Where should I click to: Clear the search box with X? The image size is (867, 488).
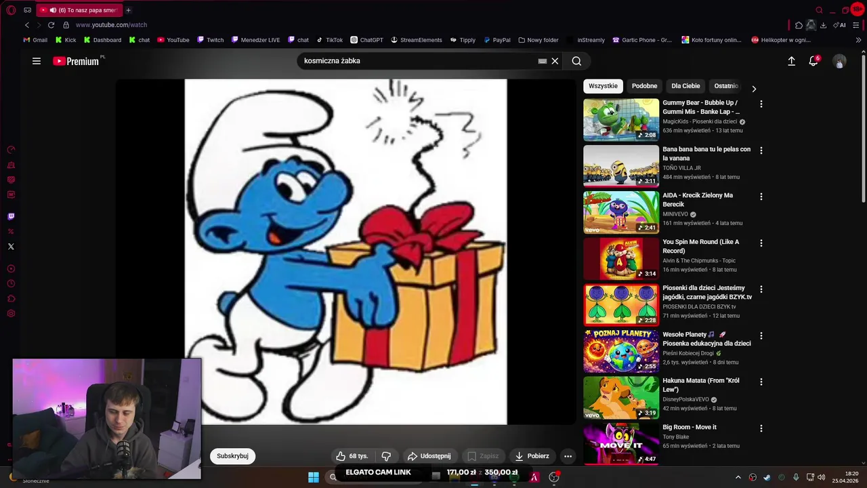555,61
